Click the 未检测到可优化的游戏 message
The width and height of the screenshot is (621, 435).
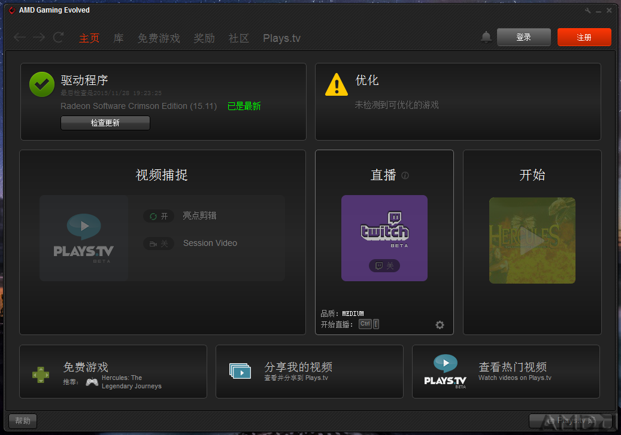[396, 105]
